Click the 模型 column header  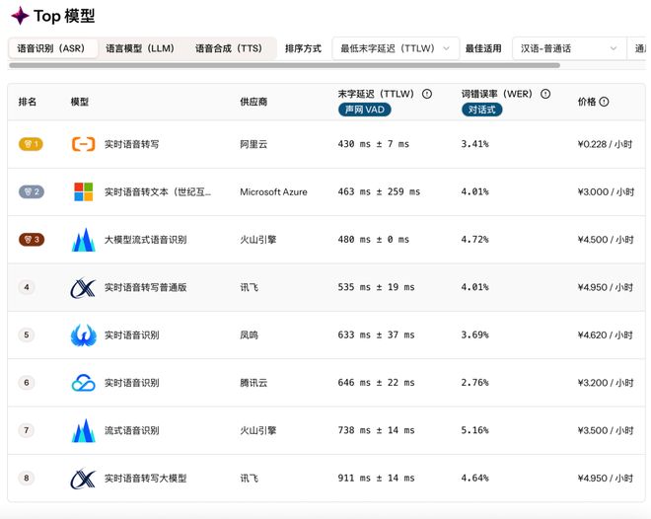tap(80, 102)
